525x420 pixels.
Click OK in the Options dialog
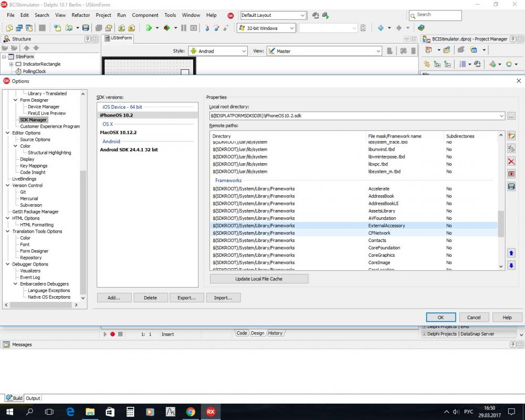pos(440,317)
